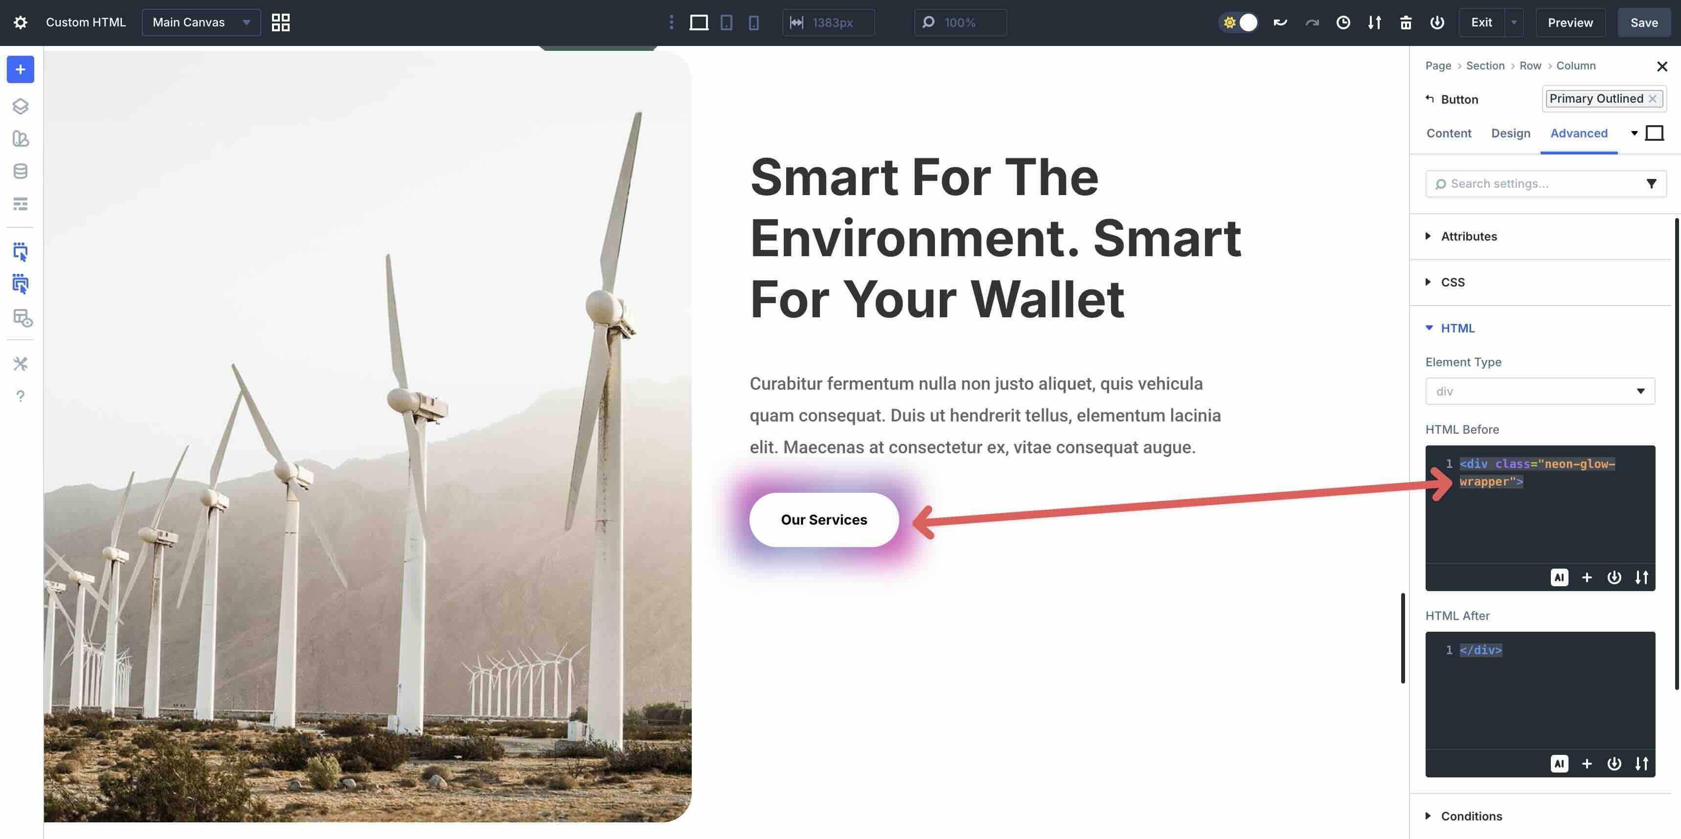Click the Preview button
This screenshot has width=1681, height=839.
click(1569, 22)
